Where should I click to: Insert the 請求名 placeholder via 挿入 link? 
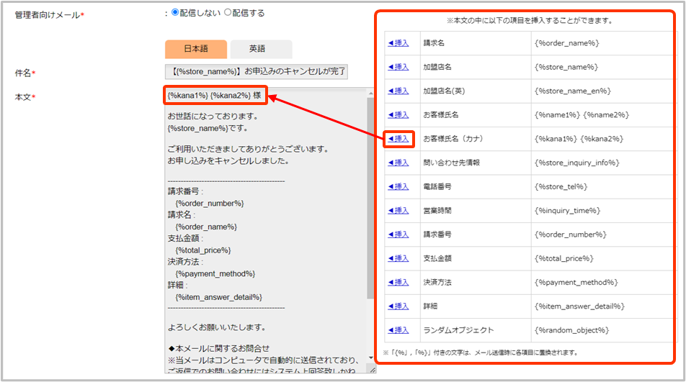[398, 43]
